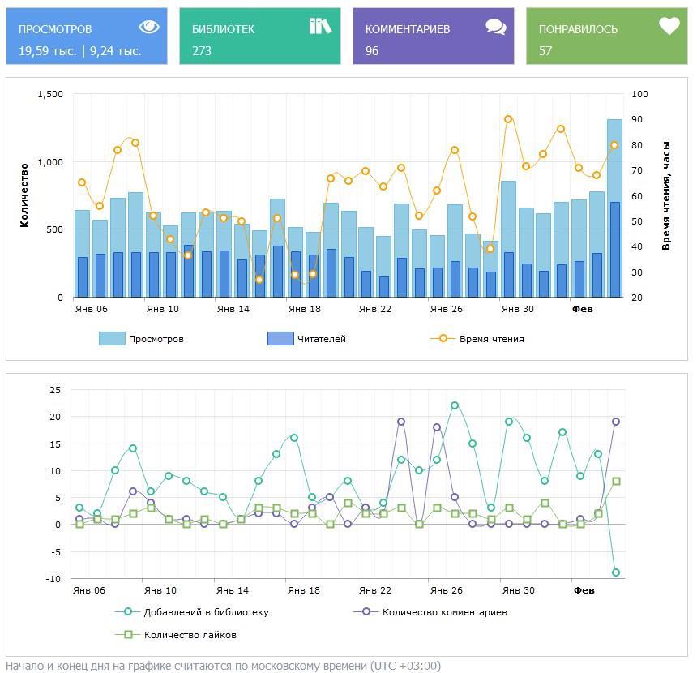Open the БИБЛИОТЕК statistics card

(259, 36)
